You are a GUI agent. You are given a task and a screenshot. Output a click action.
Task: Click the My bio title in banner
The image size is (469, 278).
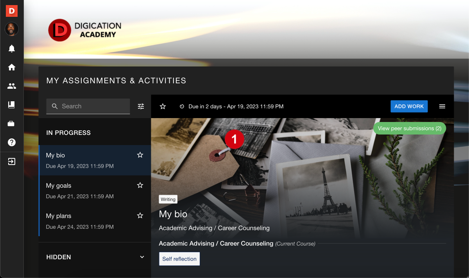point(173,214)
